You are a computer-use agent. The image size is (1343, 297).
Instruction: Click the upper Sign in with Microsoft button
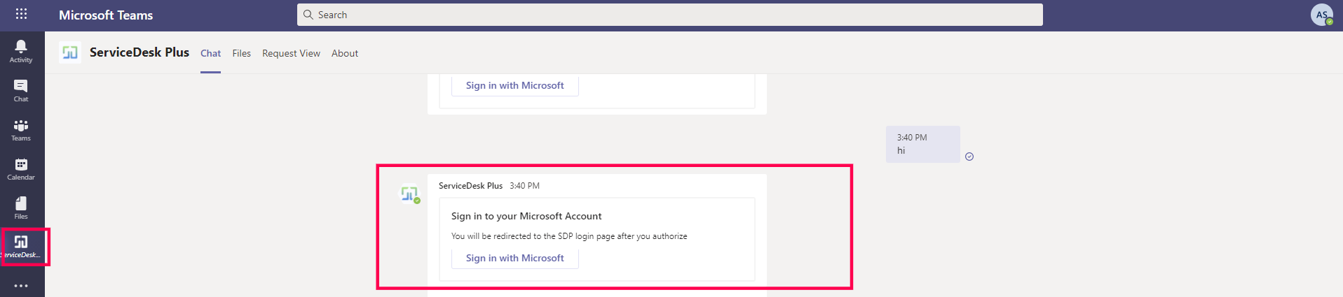515,85
